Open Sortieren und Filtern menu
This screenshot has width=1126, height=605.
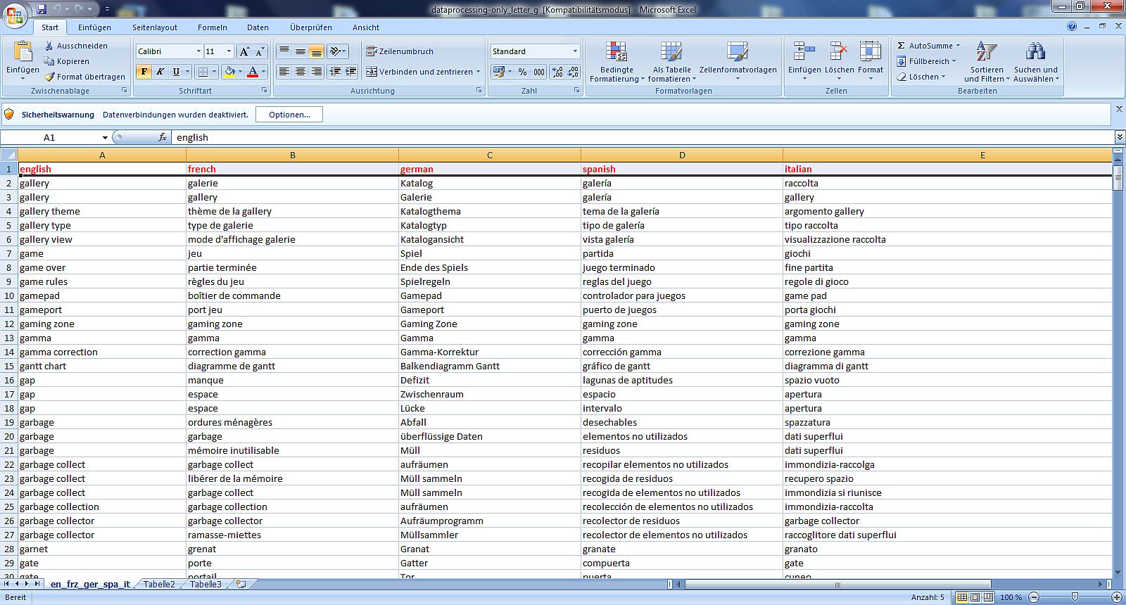(x=987, y=61)
